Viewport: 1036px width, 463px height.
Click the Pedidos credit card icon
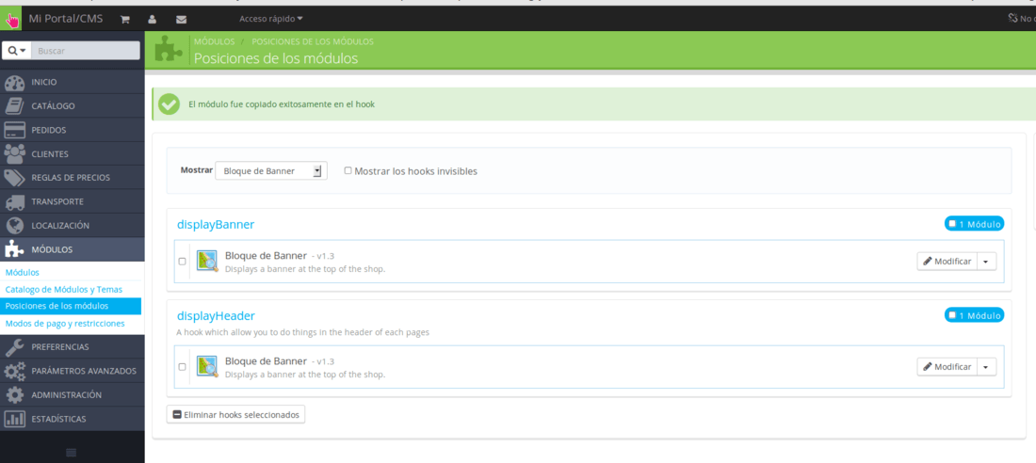pyautogui.click(x=14, y=130)
